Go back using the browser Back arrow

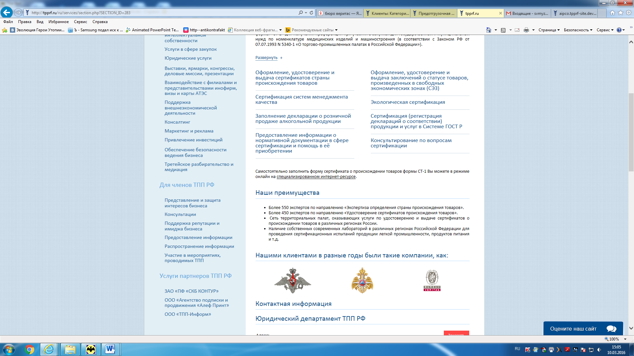7,13
